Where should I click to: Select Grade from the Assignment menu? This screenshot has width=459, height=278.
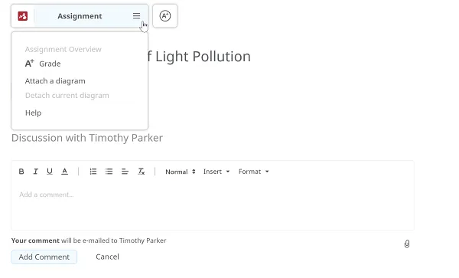click(43, 64)
